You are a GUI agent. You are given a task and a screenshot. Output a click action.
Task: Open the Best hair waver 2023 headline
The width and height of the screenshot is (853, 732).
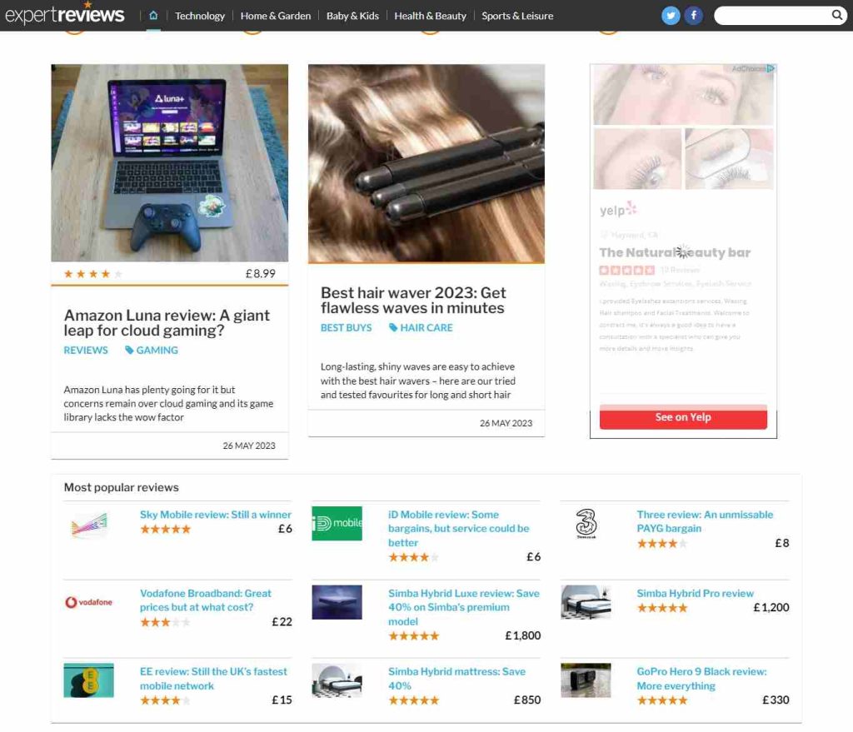coord(413,300)
